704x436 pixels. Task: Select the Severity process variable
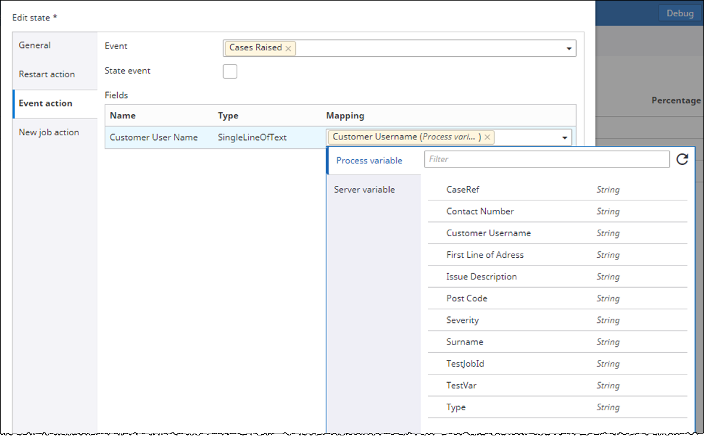[x=462, y=320]
